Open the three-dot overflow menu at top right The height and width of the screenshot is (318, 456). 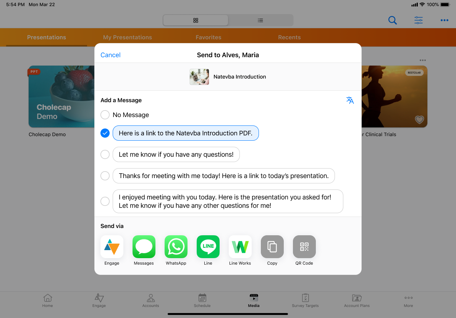445,20
